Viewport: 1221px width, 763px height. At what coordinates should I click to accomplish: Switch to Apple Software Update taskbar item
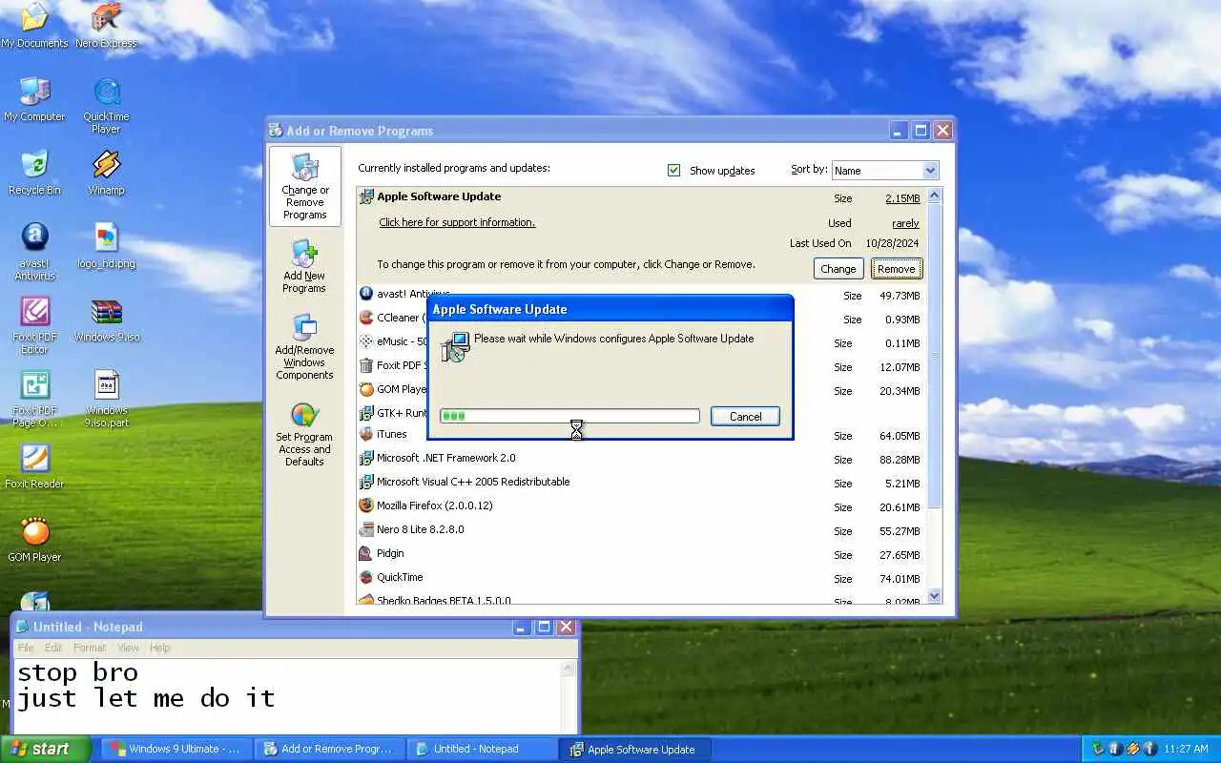636,749
